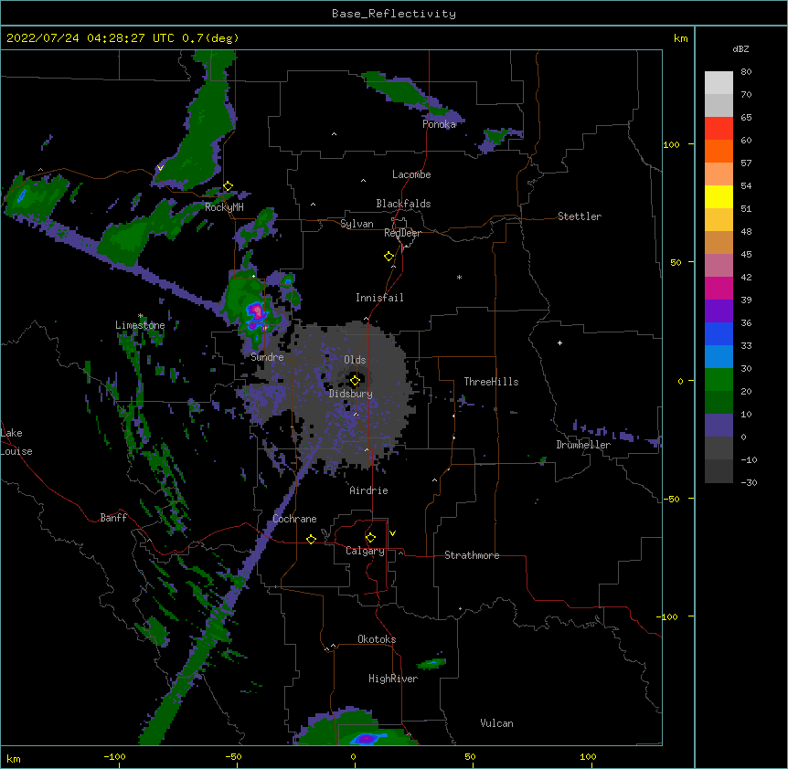788x769 pixels.
Task: Click the Banff label
Action: click(113, 518)
